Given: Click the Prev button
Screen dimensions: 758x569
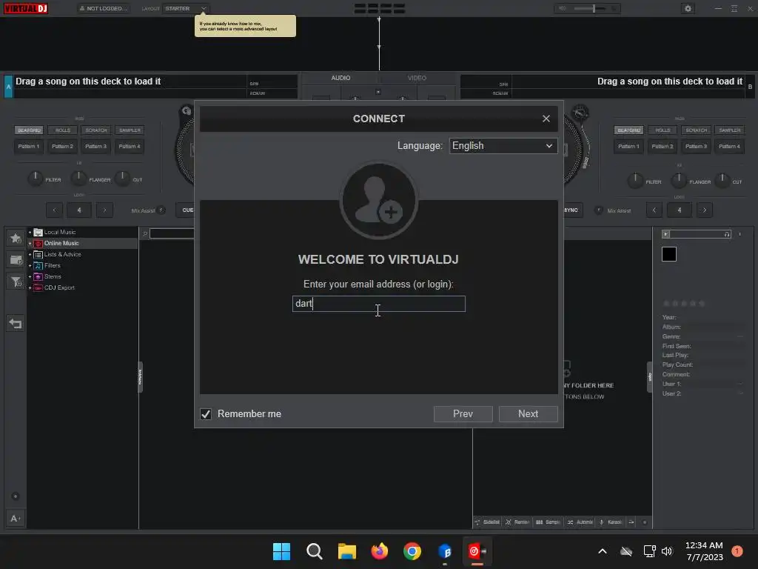Looking at the screenshot, I should 463,414.
